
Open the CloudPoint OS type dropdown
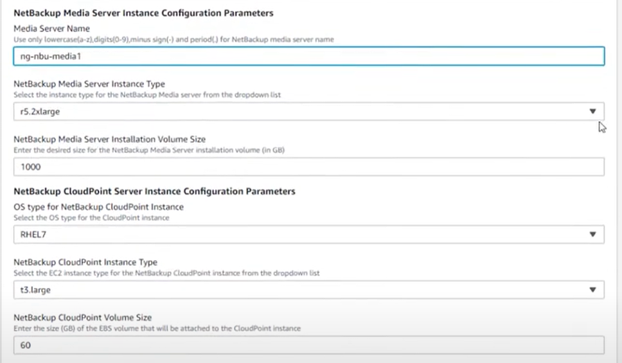pos(308,235)
